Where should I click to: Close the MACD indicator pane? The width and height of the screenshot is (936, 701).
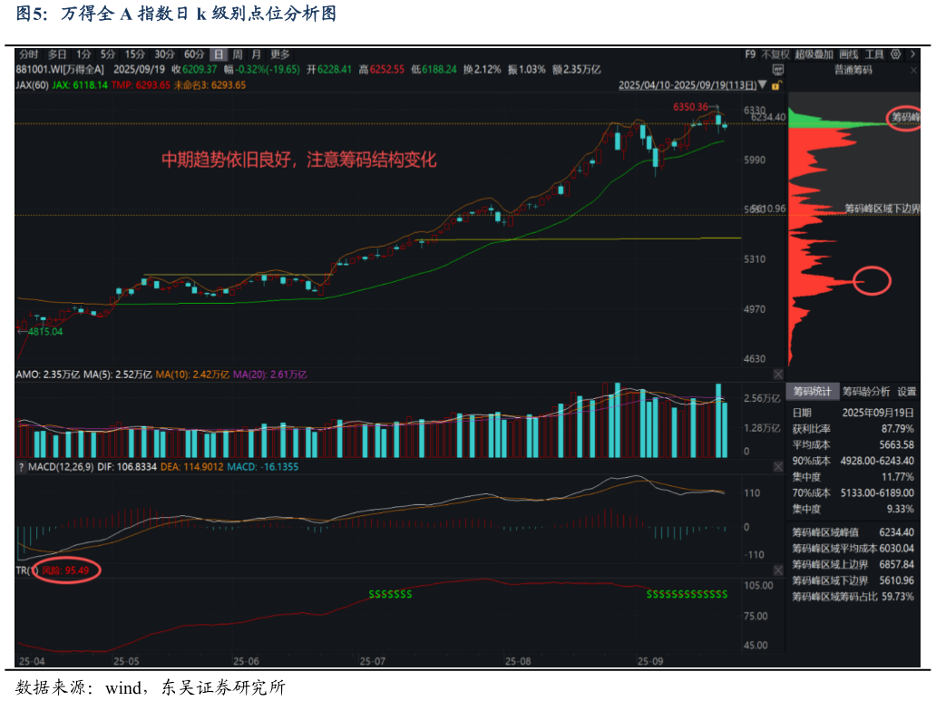click(x=777, y=466)
